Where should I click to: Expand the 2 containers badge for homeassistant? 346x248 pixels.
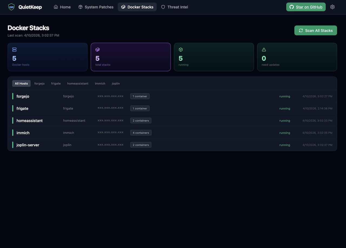[x=141, y=120]
